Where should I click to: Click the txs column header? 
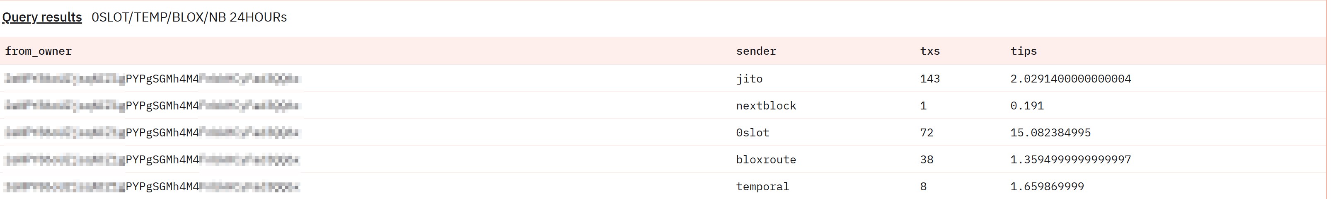pyautogui.click(x=929, y=51)
